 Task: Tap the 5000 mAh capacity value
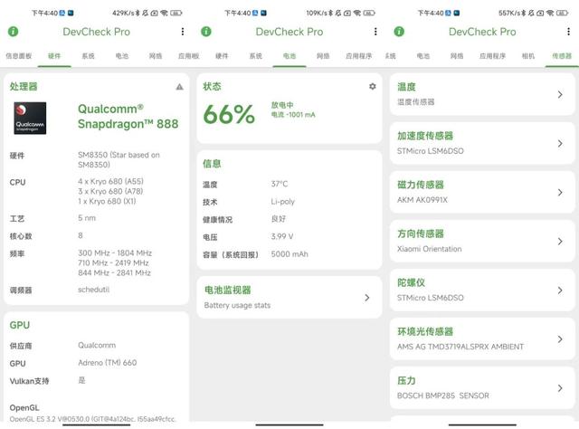pyautogui.click(x=289, y=254)
